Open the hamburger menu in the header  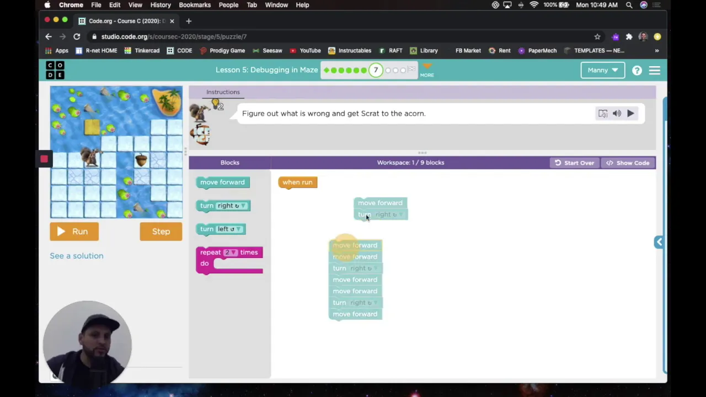[655, 71]
